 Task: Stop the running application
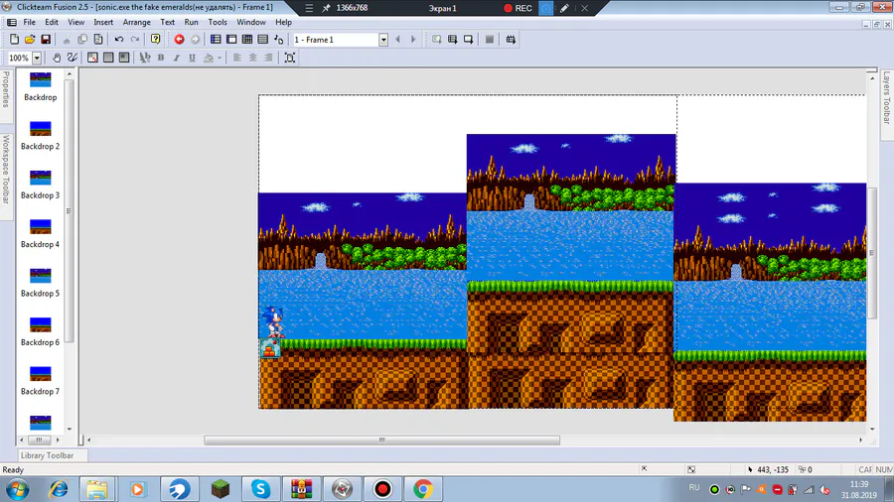click(x=489, y=40)
